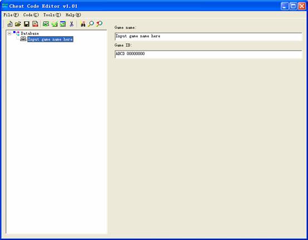Save with the black floppy disk icon
Screen dimensions: 308x240
(x=27, y=24)
